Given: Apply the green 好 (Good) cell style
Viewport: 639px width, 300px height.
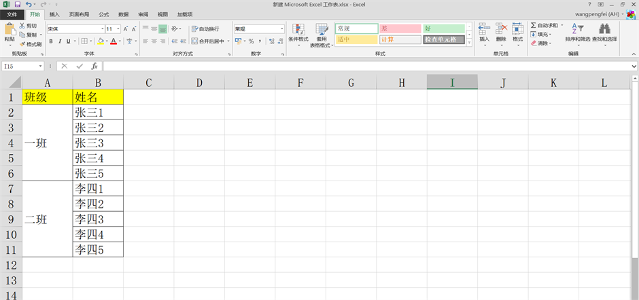Looking at the screenshot, I should pyautogui.click(x=444, y=29).
